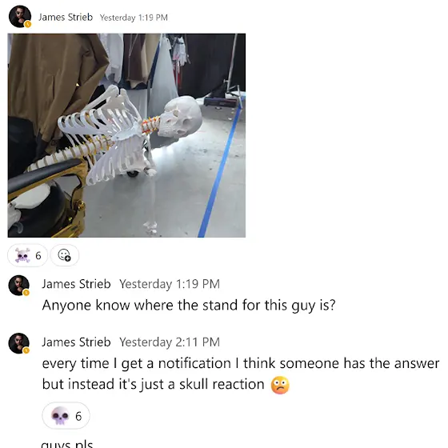Click timestamp on the "Anyone know" message
Image resolution: width=448 pixels, height=448 pixels.
(170, 284)
